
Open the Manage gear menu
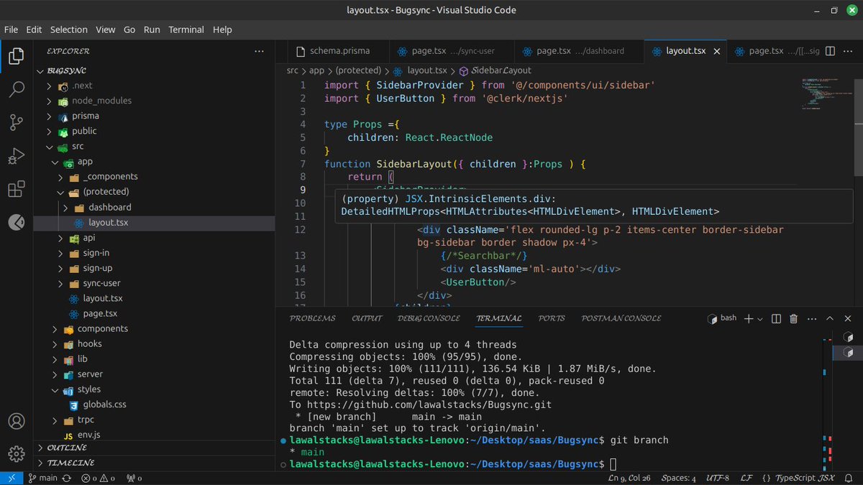[x=16, y=454]
